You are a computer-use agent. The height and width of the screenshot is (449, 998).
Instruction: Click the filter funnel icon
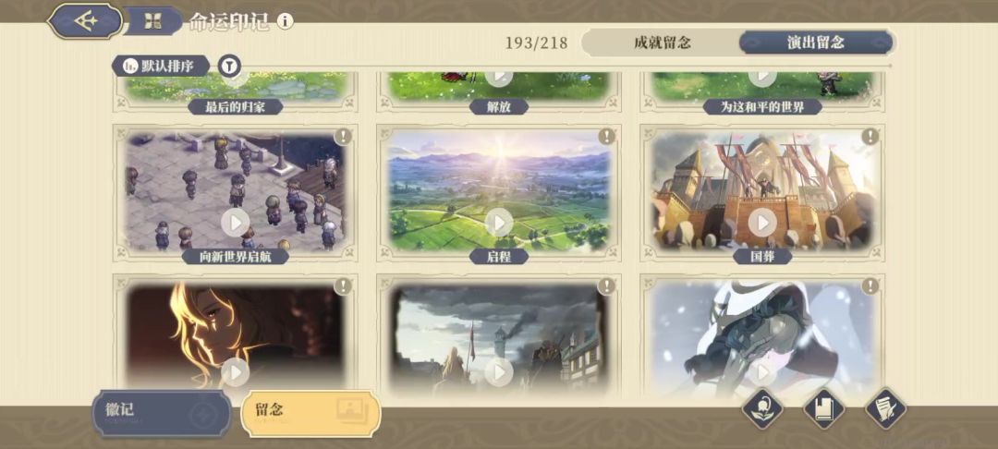click(x=229, y=65)
